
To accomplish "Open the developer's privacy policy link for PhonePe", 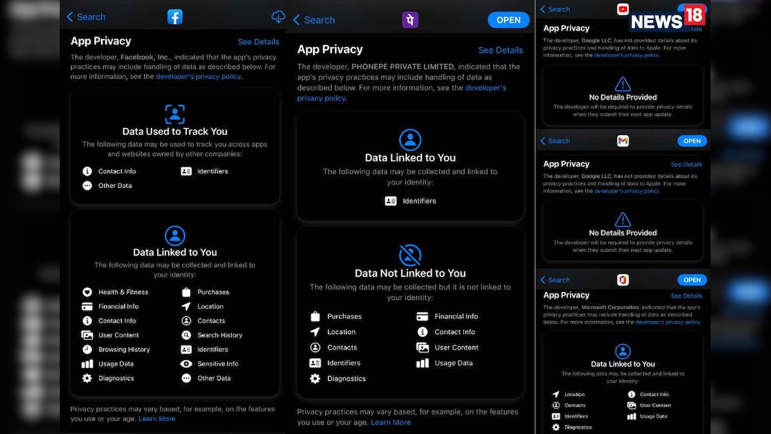I will point(321,98).
